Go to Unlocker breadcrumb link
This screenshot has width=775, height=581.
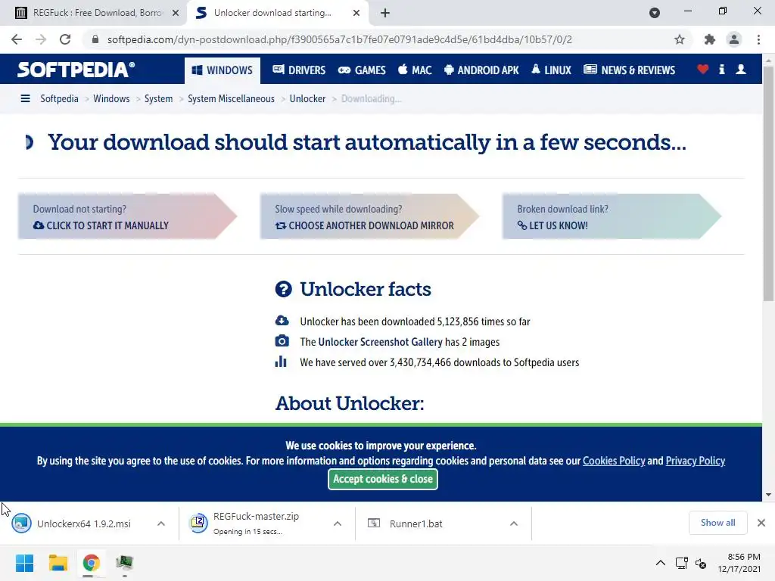click(x=307, y=99)
